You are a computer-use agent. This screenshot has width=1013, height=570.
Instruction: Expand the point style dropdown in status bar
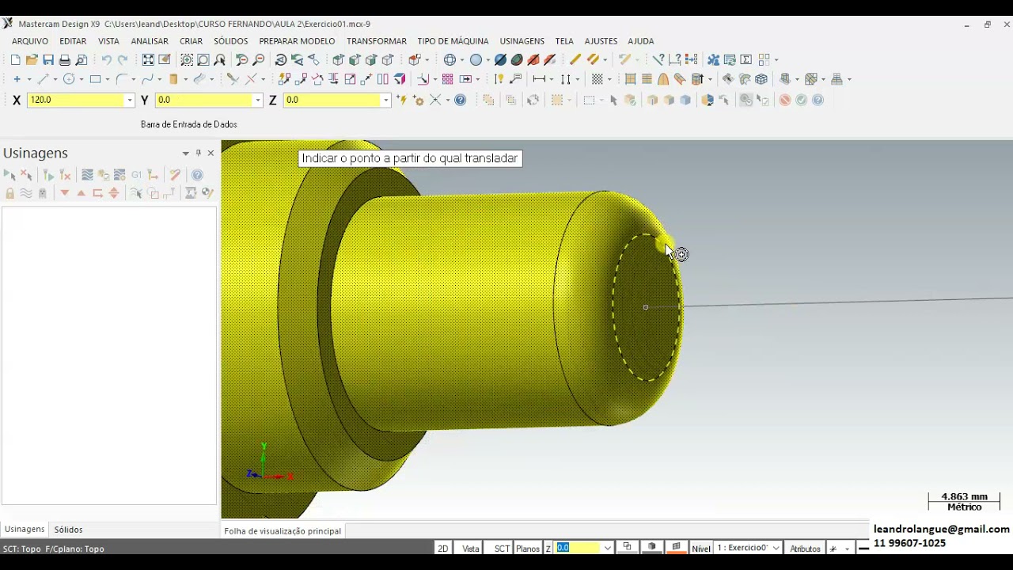tap(847, 549)
